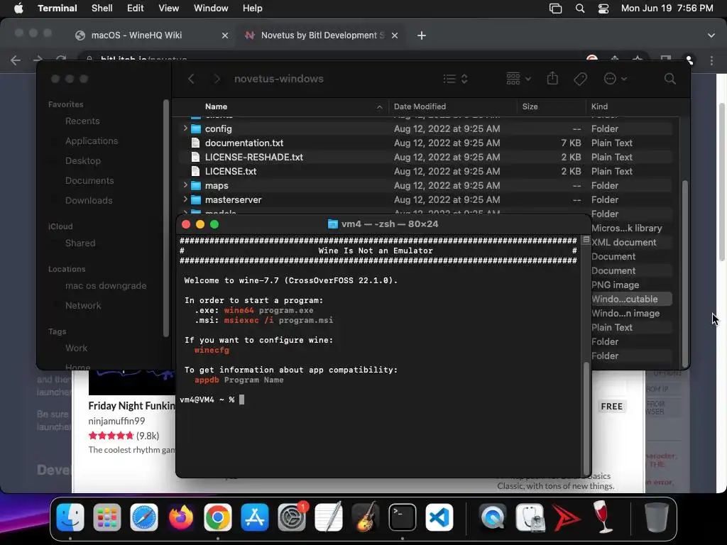Open Control Center in menu bar

[603, 9]
